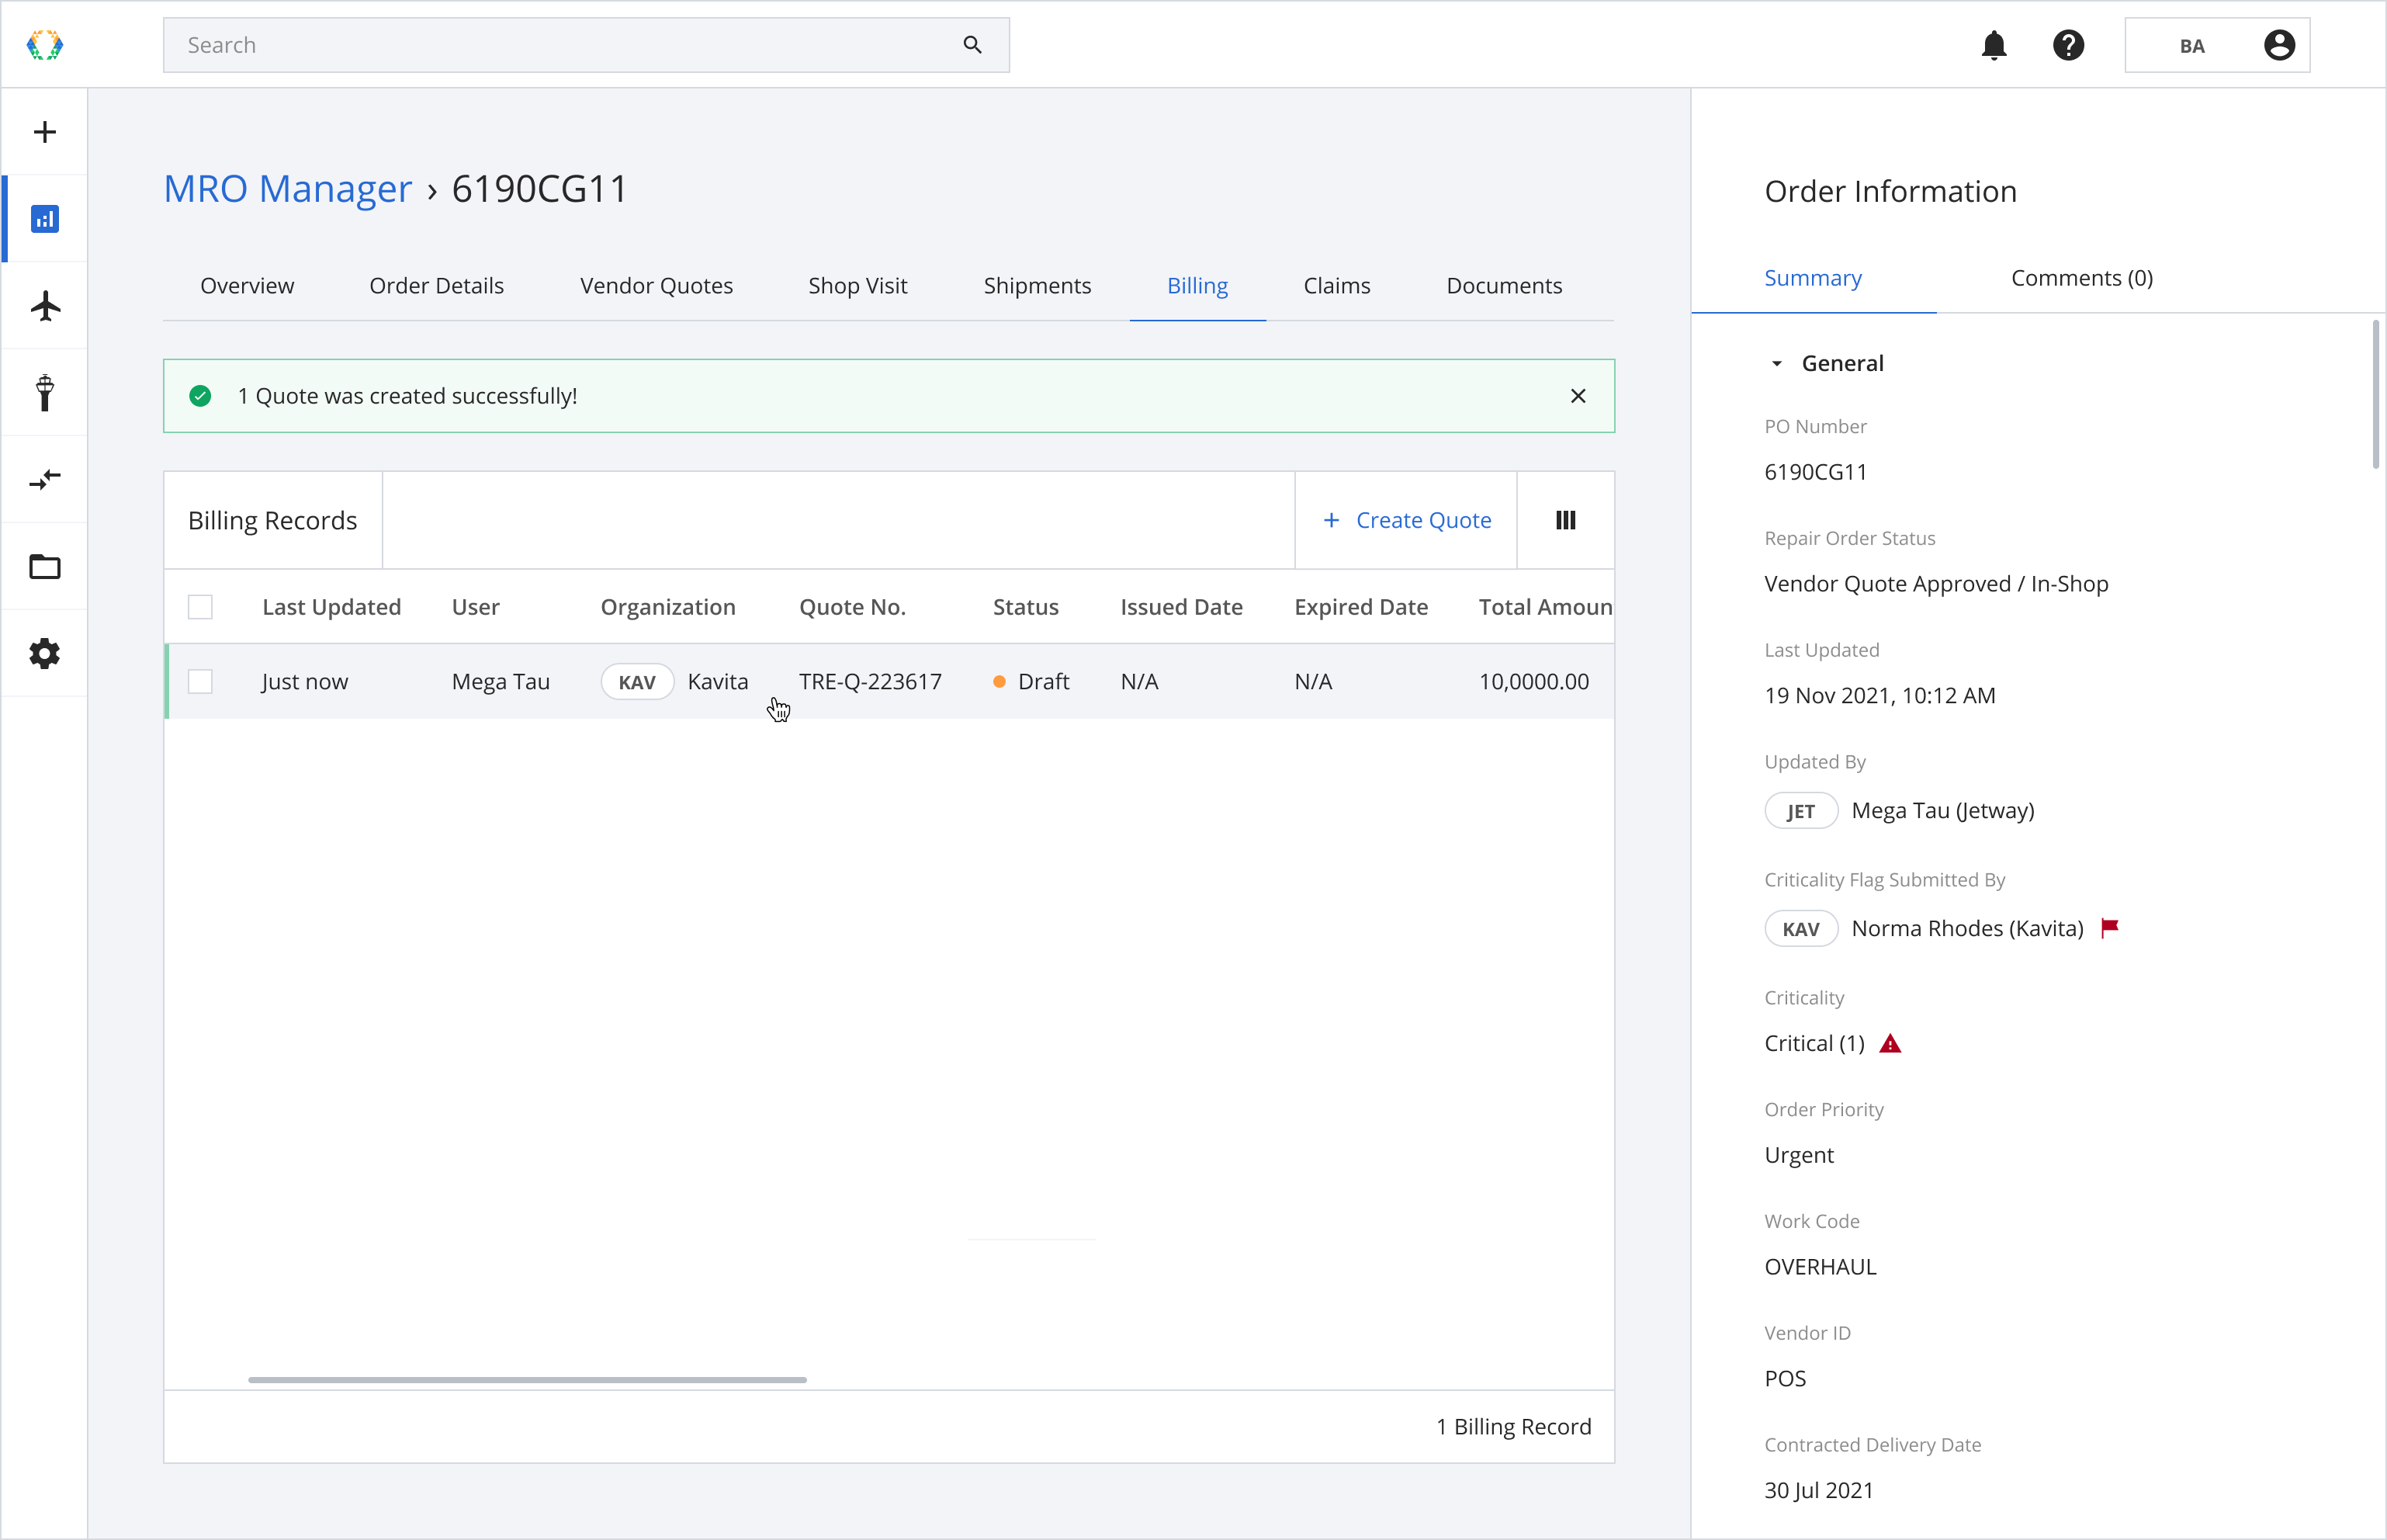The width and height of the screenshot is (2387, 1540).
Task: Click the Mega Tau user cell
Action: coord(500,682)
